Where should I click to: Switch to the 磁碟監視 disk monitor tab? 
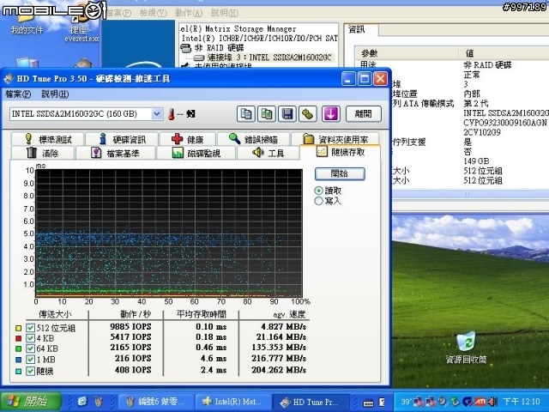[196, 153]
